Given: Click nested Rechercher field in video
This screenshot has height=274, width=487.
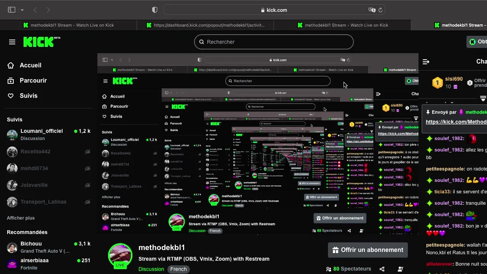Looking at the screenshot, I should tap(278, 81).
